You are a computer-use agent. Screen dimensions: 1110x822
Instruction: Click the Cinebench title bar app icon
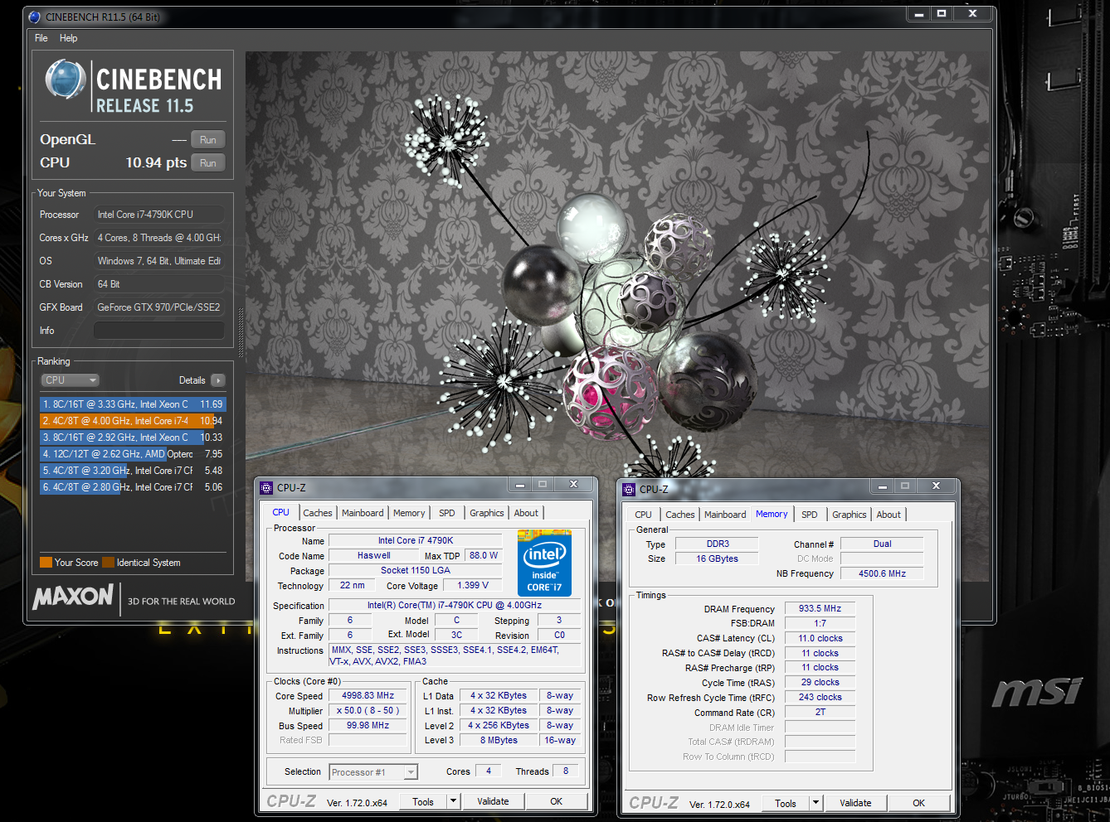point(35,17)
